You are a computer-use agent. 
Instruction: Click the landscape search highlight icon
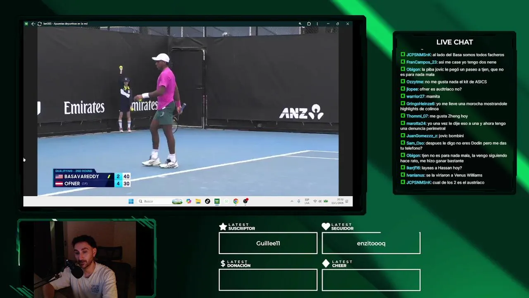[177, 201]
